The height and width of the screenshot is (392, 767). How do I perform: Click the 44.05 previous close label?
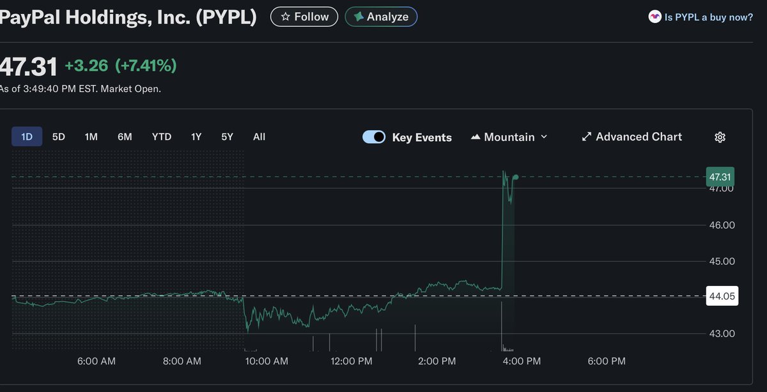click(x=722, y=296)
